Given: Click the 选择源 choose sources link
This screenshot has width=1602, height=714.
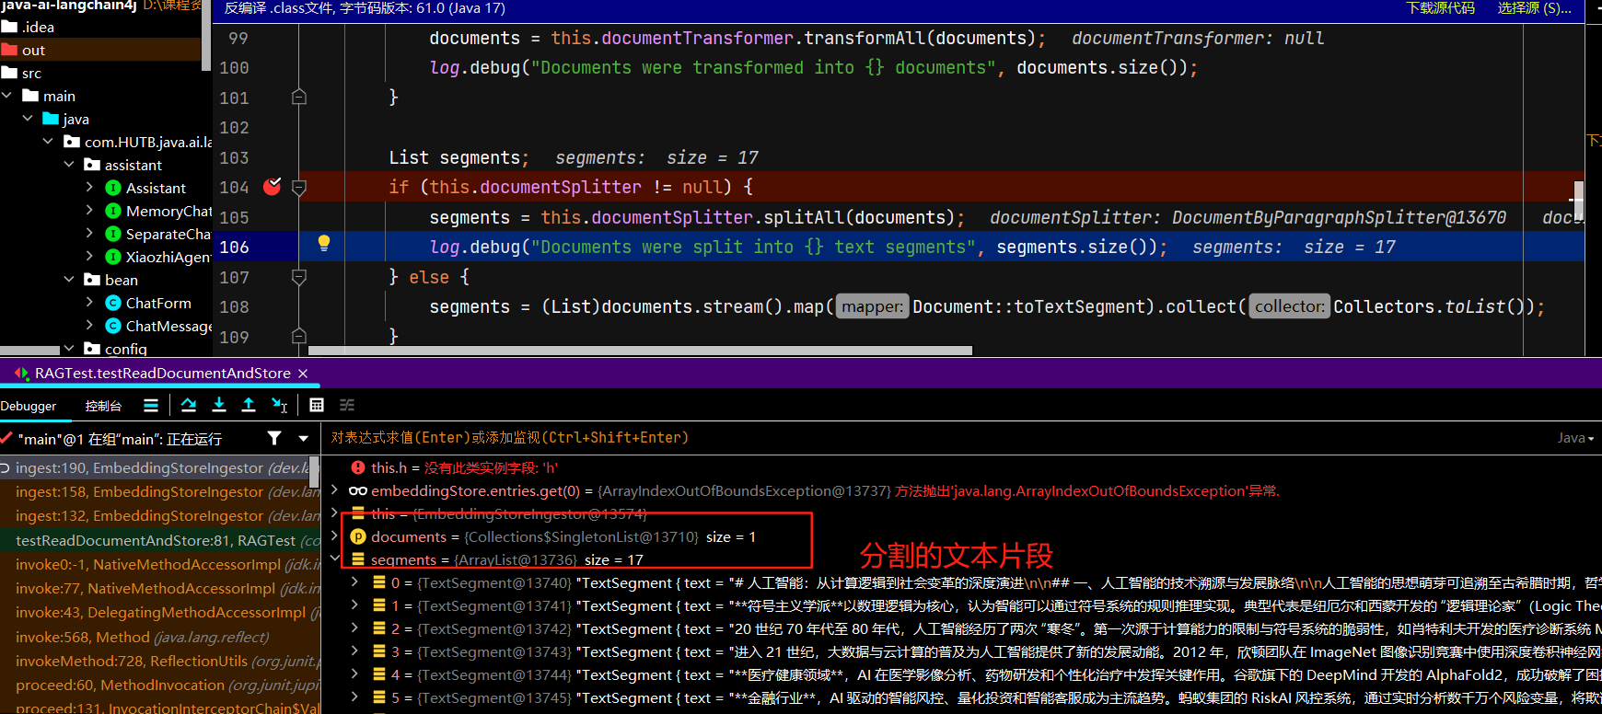Looking at the screenshot, I should click(x=1535, y=8).
